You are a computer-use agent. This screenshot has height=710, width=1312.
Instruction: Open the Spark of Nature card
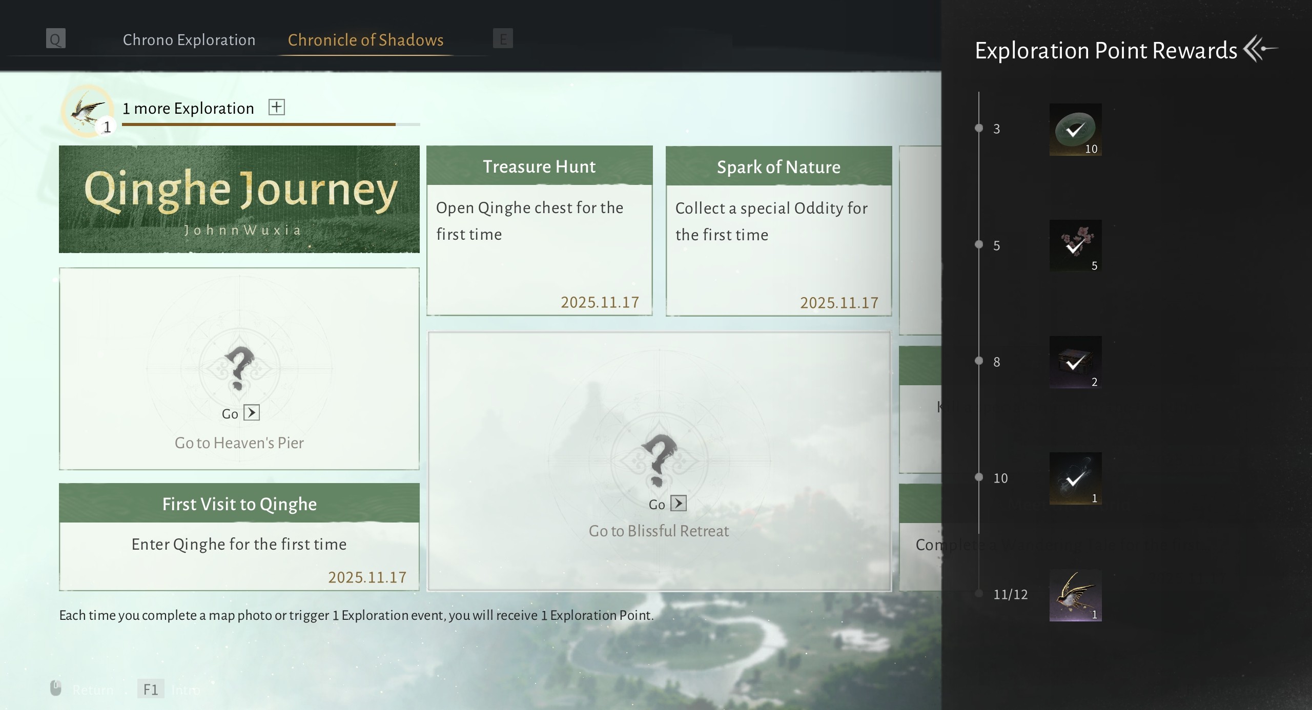click(x=778, y=231)
